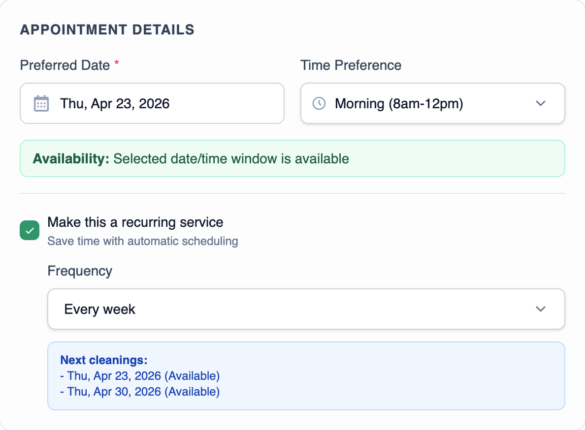Click the 'Thu, Apr 23, 2026' date field

pyautogui.click(x=152, y=103)
